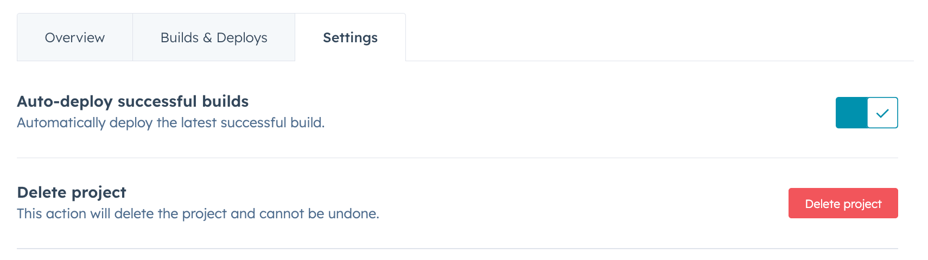928x260 pixels.
Task: Click the bold "Delete project" section heading
Action: pos(72,192)
